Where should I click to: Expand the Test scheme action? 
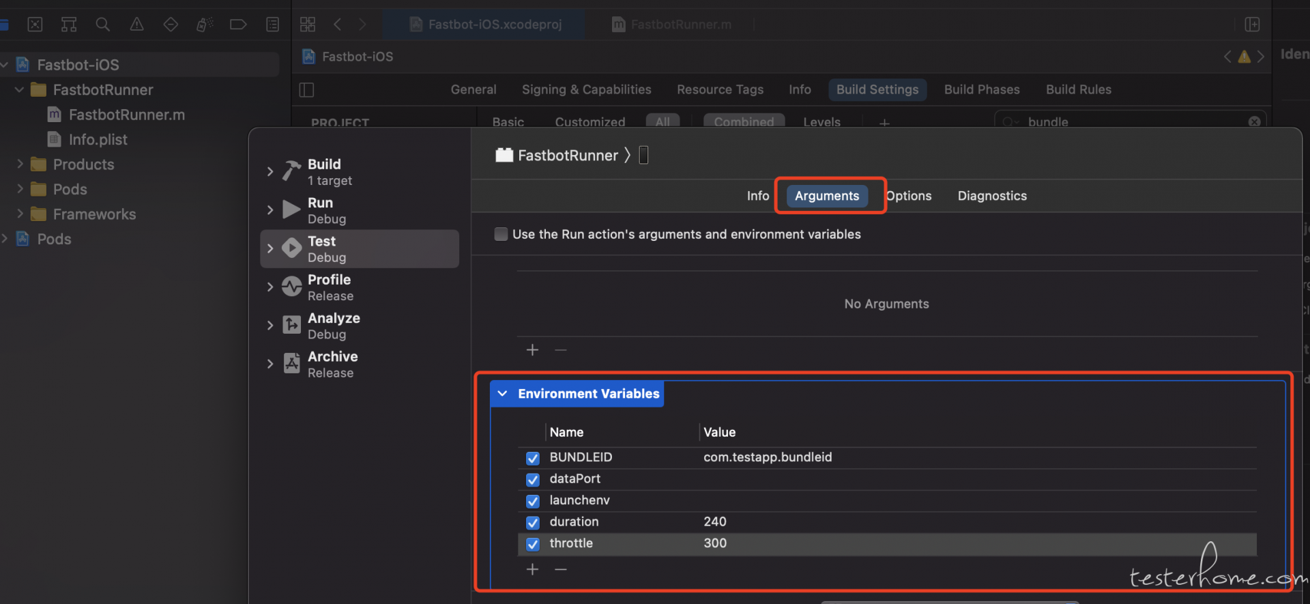click(x=270, y=248)
